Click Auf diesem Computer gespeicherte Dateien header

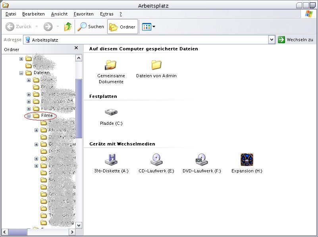pyautogui.click(x=143, y=49)
